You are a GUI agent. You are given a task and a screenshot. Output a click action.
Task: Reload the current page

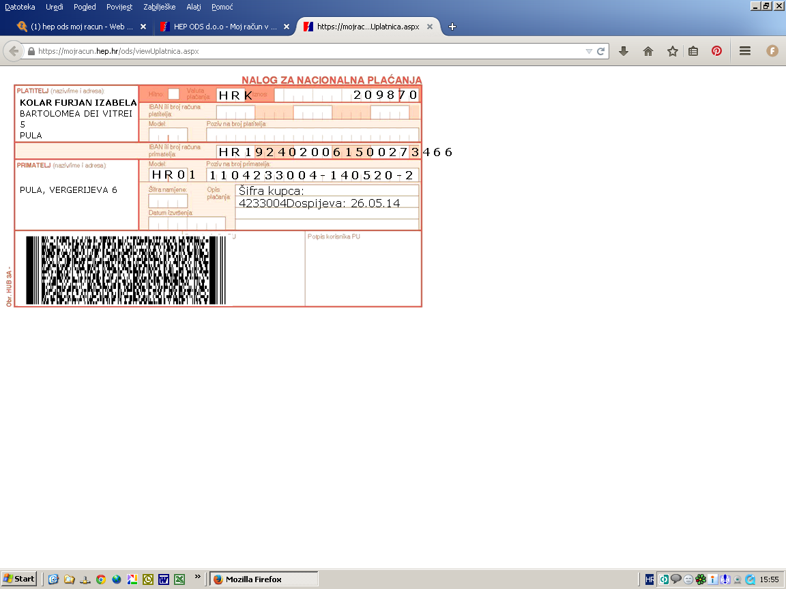click(x=601, y=51)
